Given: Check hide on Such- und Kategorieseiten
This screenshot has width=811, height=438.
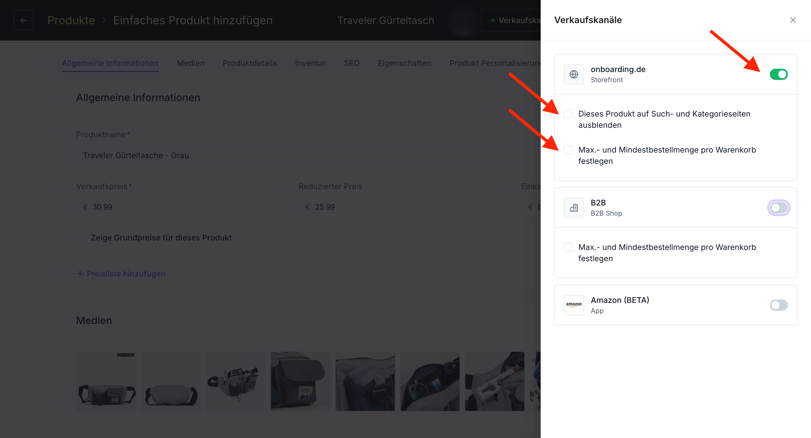Looking at the screenshot, I should click(568, 114).
